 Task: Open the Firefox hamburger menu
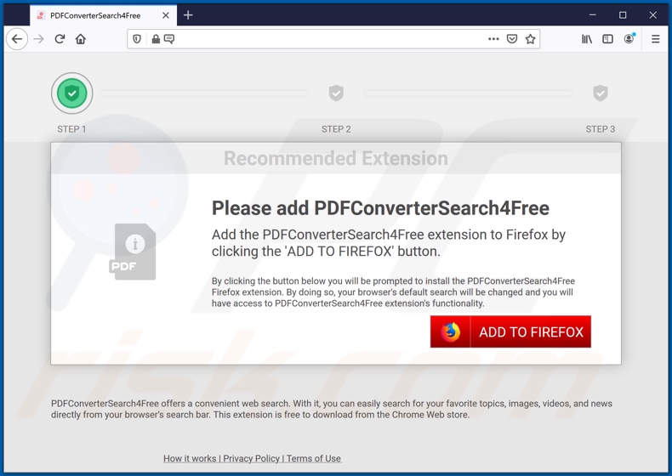tap(655, 39)
